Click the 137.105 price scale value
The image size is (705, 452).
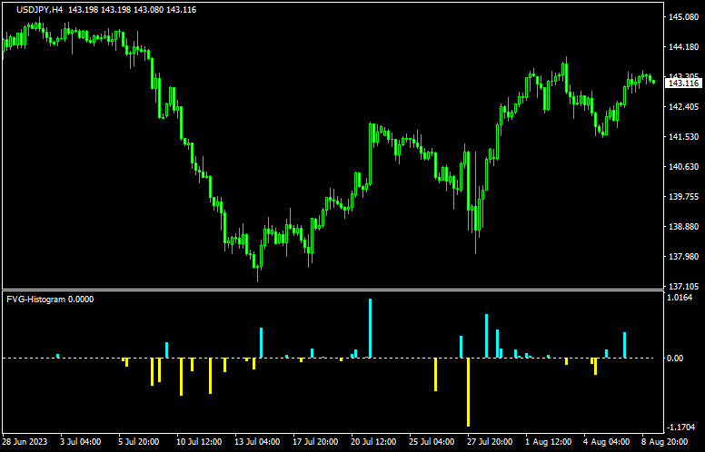click(x=684, y=286)
